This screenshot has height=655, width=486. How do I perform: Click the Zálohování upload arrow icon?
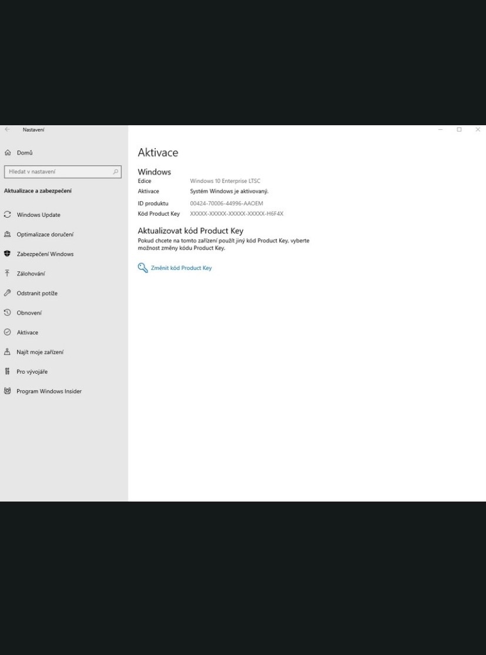8,273
